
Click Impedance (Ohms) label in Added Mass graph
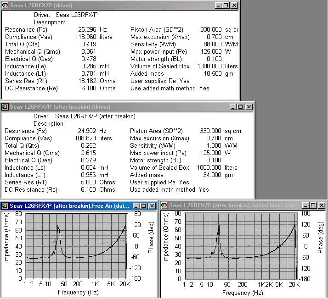tap(165, 238)
